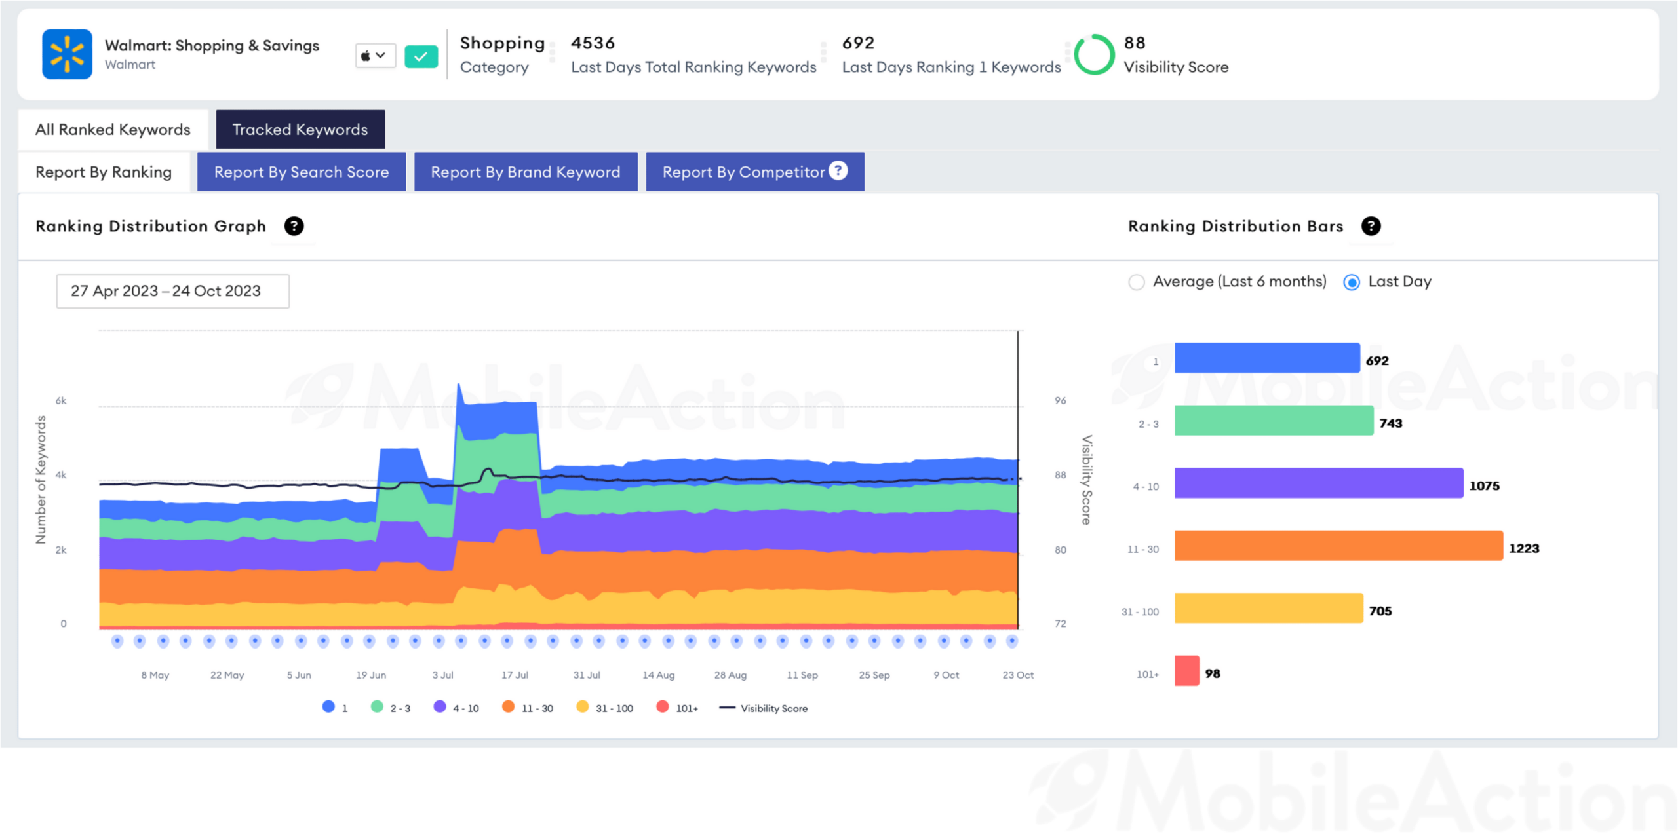Open the Apple platform selector dropdown
The image size is (1678, 834).
[375, 56]
